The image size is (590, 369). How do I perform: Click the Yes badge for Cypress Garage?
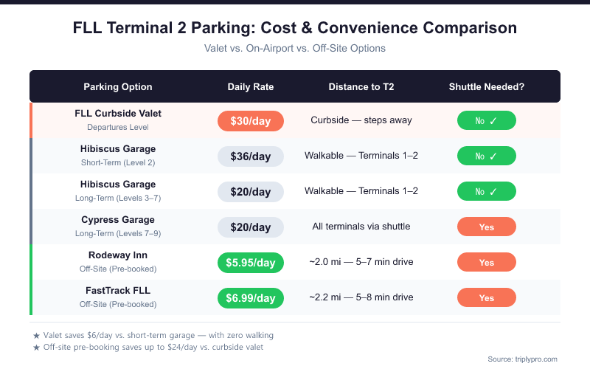click(486, 227)
